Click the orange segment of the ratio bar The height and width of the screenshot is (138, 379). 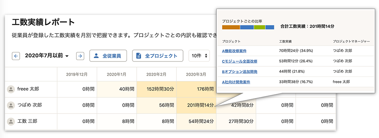click(231, 27)
